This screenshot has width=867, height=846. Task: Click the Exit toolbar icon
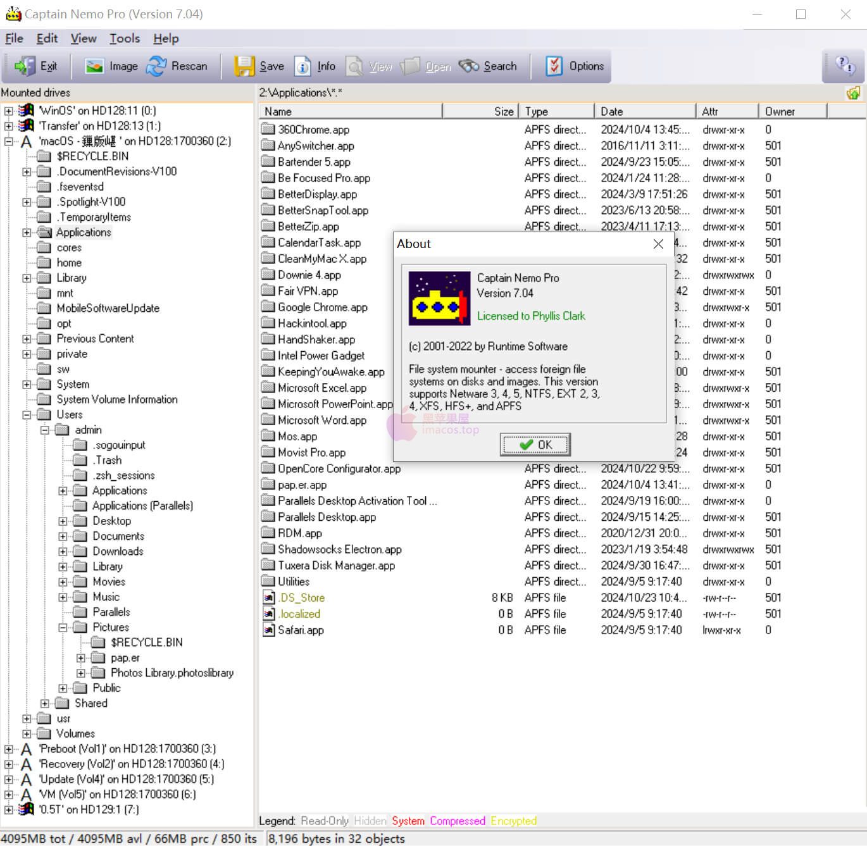pos(25,66)
